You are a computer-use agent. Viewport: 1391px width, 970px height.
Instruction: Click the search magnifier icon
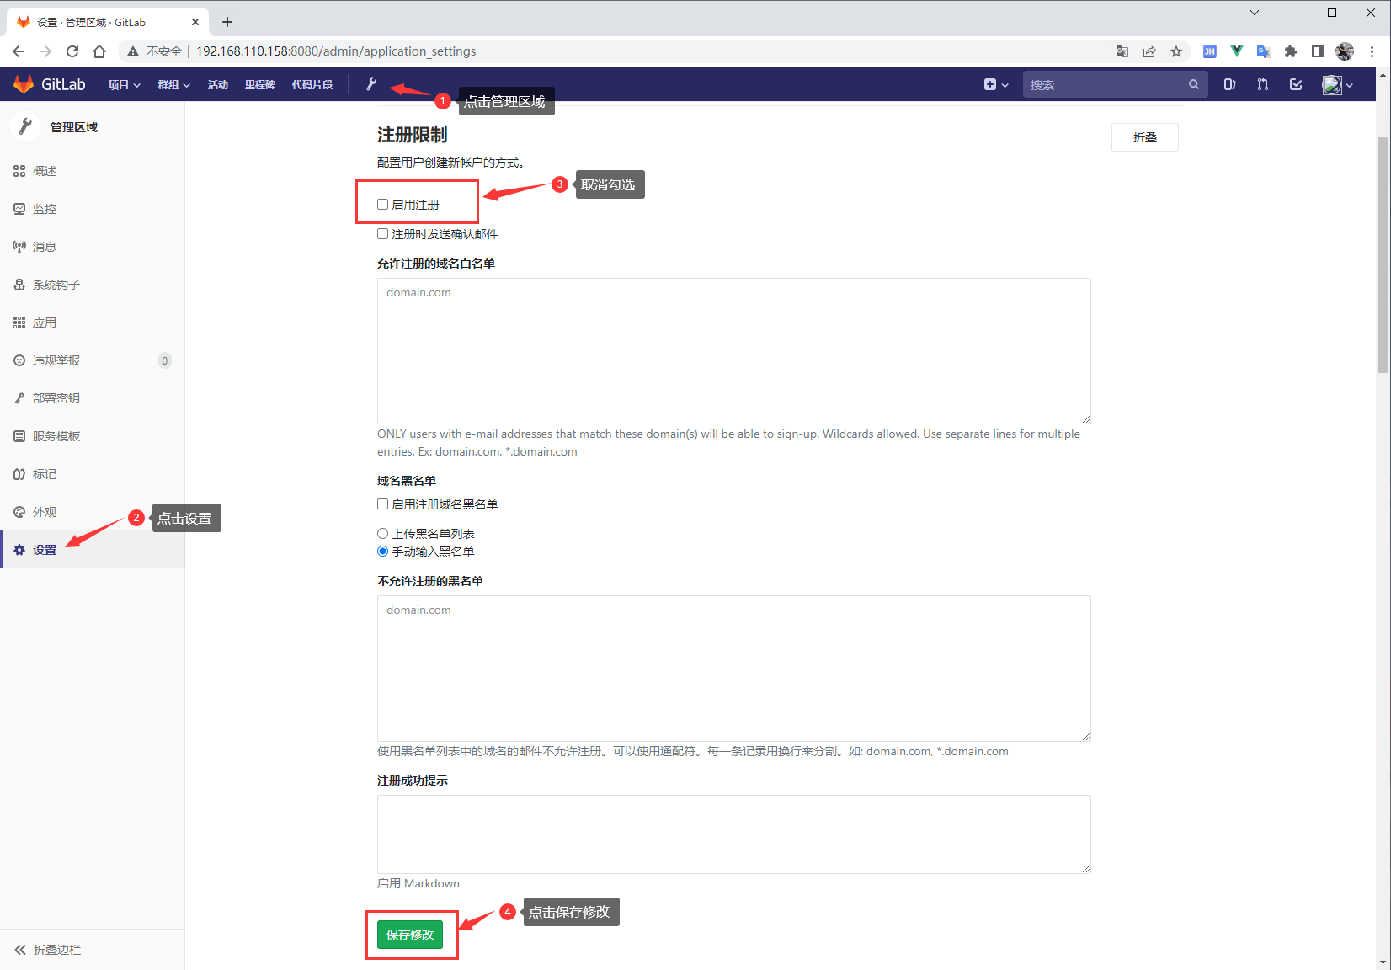[x=1193, y=84]
